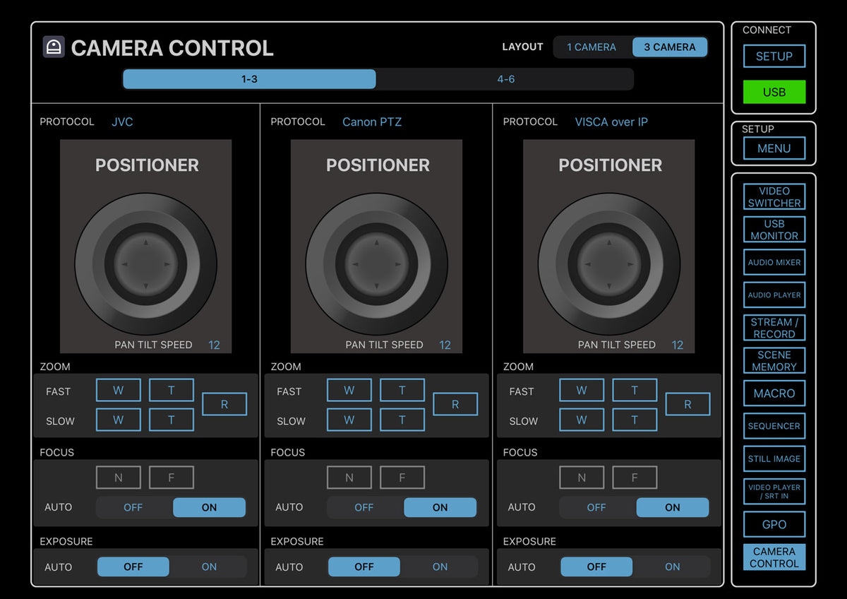Disable Auto Focus on the Canon PTZ camera
The width and height of the screenshot is (847, 599).
(x=364, y=507)
